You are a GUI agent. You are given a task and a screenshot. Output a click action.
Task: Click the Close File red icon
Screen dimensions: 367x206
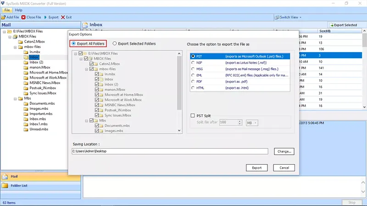click(x=23, y=17)
